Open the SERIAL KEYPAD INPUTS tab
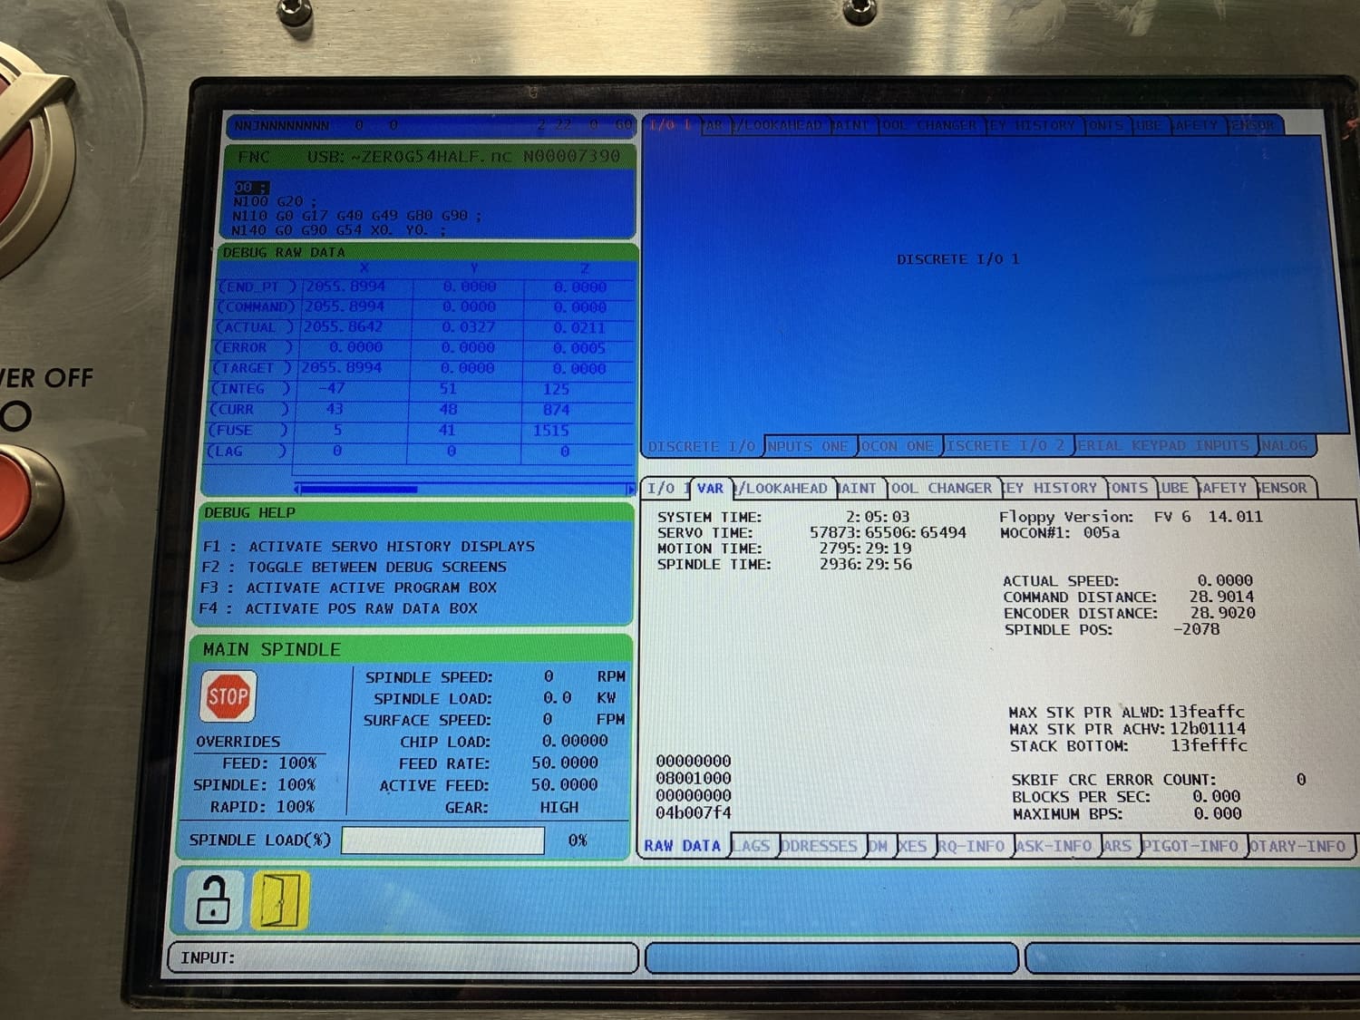This screenshot has height=1020, width=1360. (1164, 446)
